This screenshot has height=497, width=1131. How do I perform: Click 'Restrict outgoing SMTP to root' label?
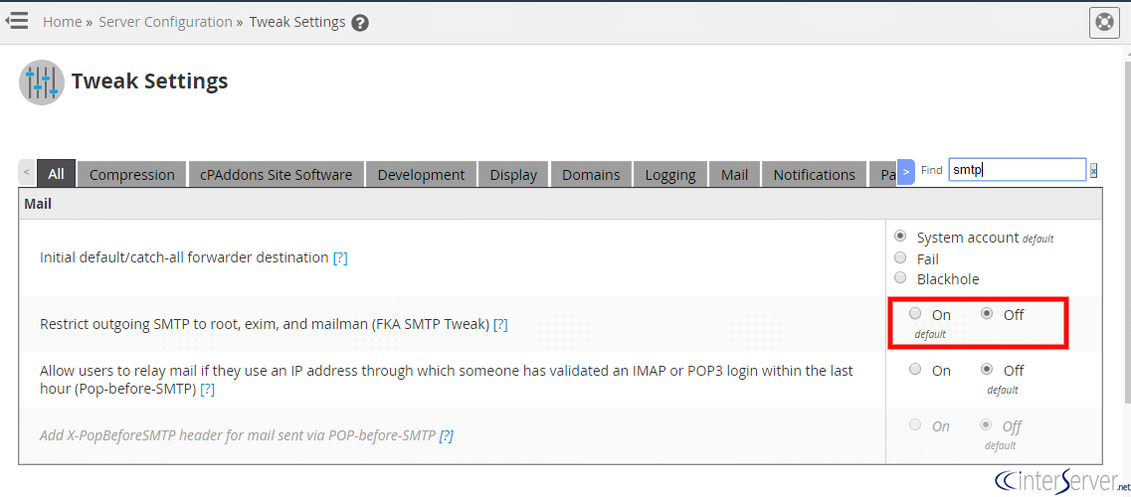[x=265, y=325]
